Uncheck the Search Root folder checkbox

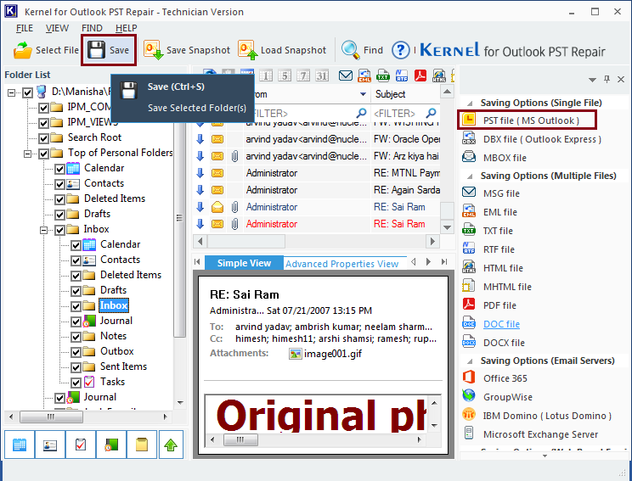pos(43,138)
